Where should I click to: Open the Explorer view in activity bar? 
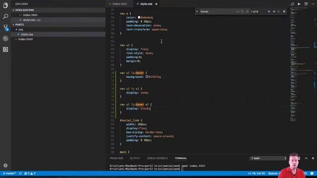[x=5, y=5]
